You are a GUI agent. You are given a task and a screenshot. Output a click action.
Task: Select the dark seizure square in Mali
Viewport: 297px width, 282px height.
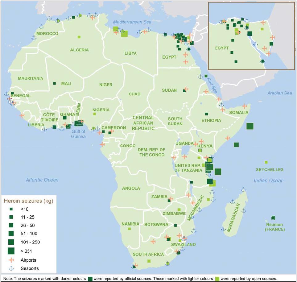55,83
